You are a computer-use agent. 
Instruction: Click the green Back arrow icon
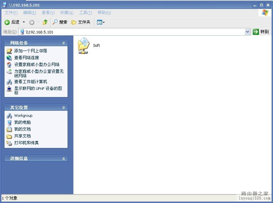(x=7, y=22)
